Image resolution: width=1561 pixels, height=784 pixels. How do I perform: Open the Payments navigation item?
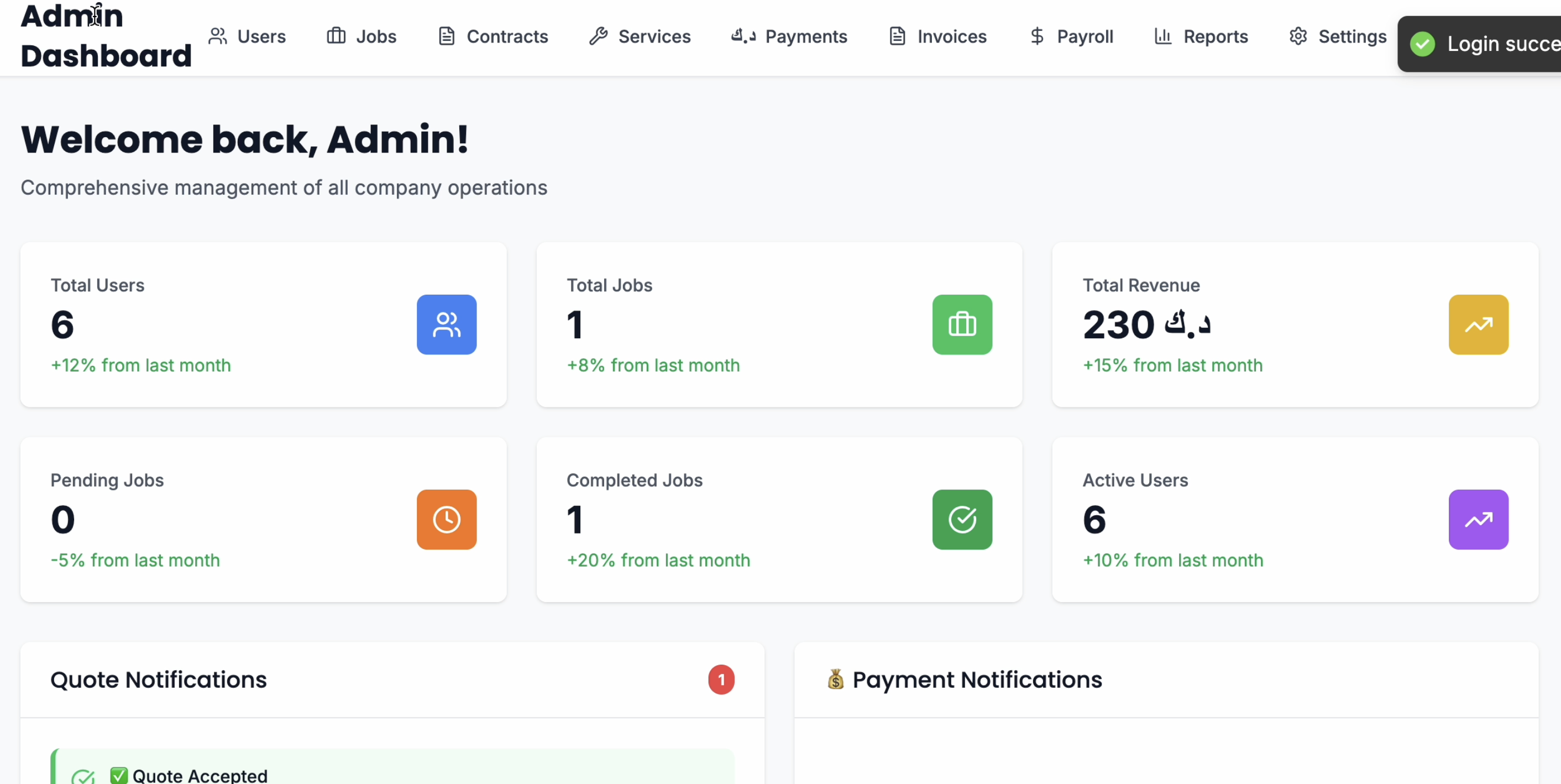click(x=788, y=36)
